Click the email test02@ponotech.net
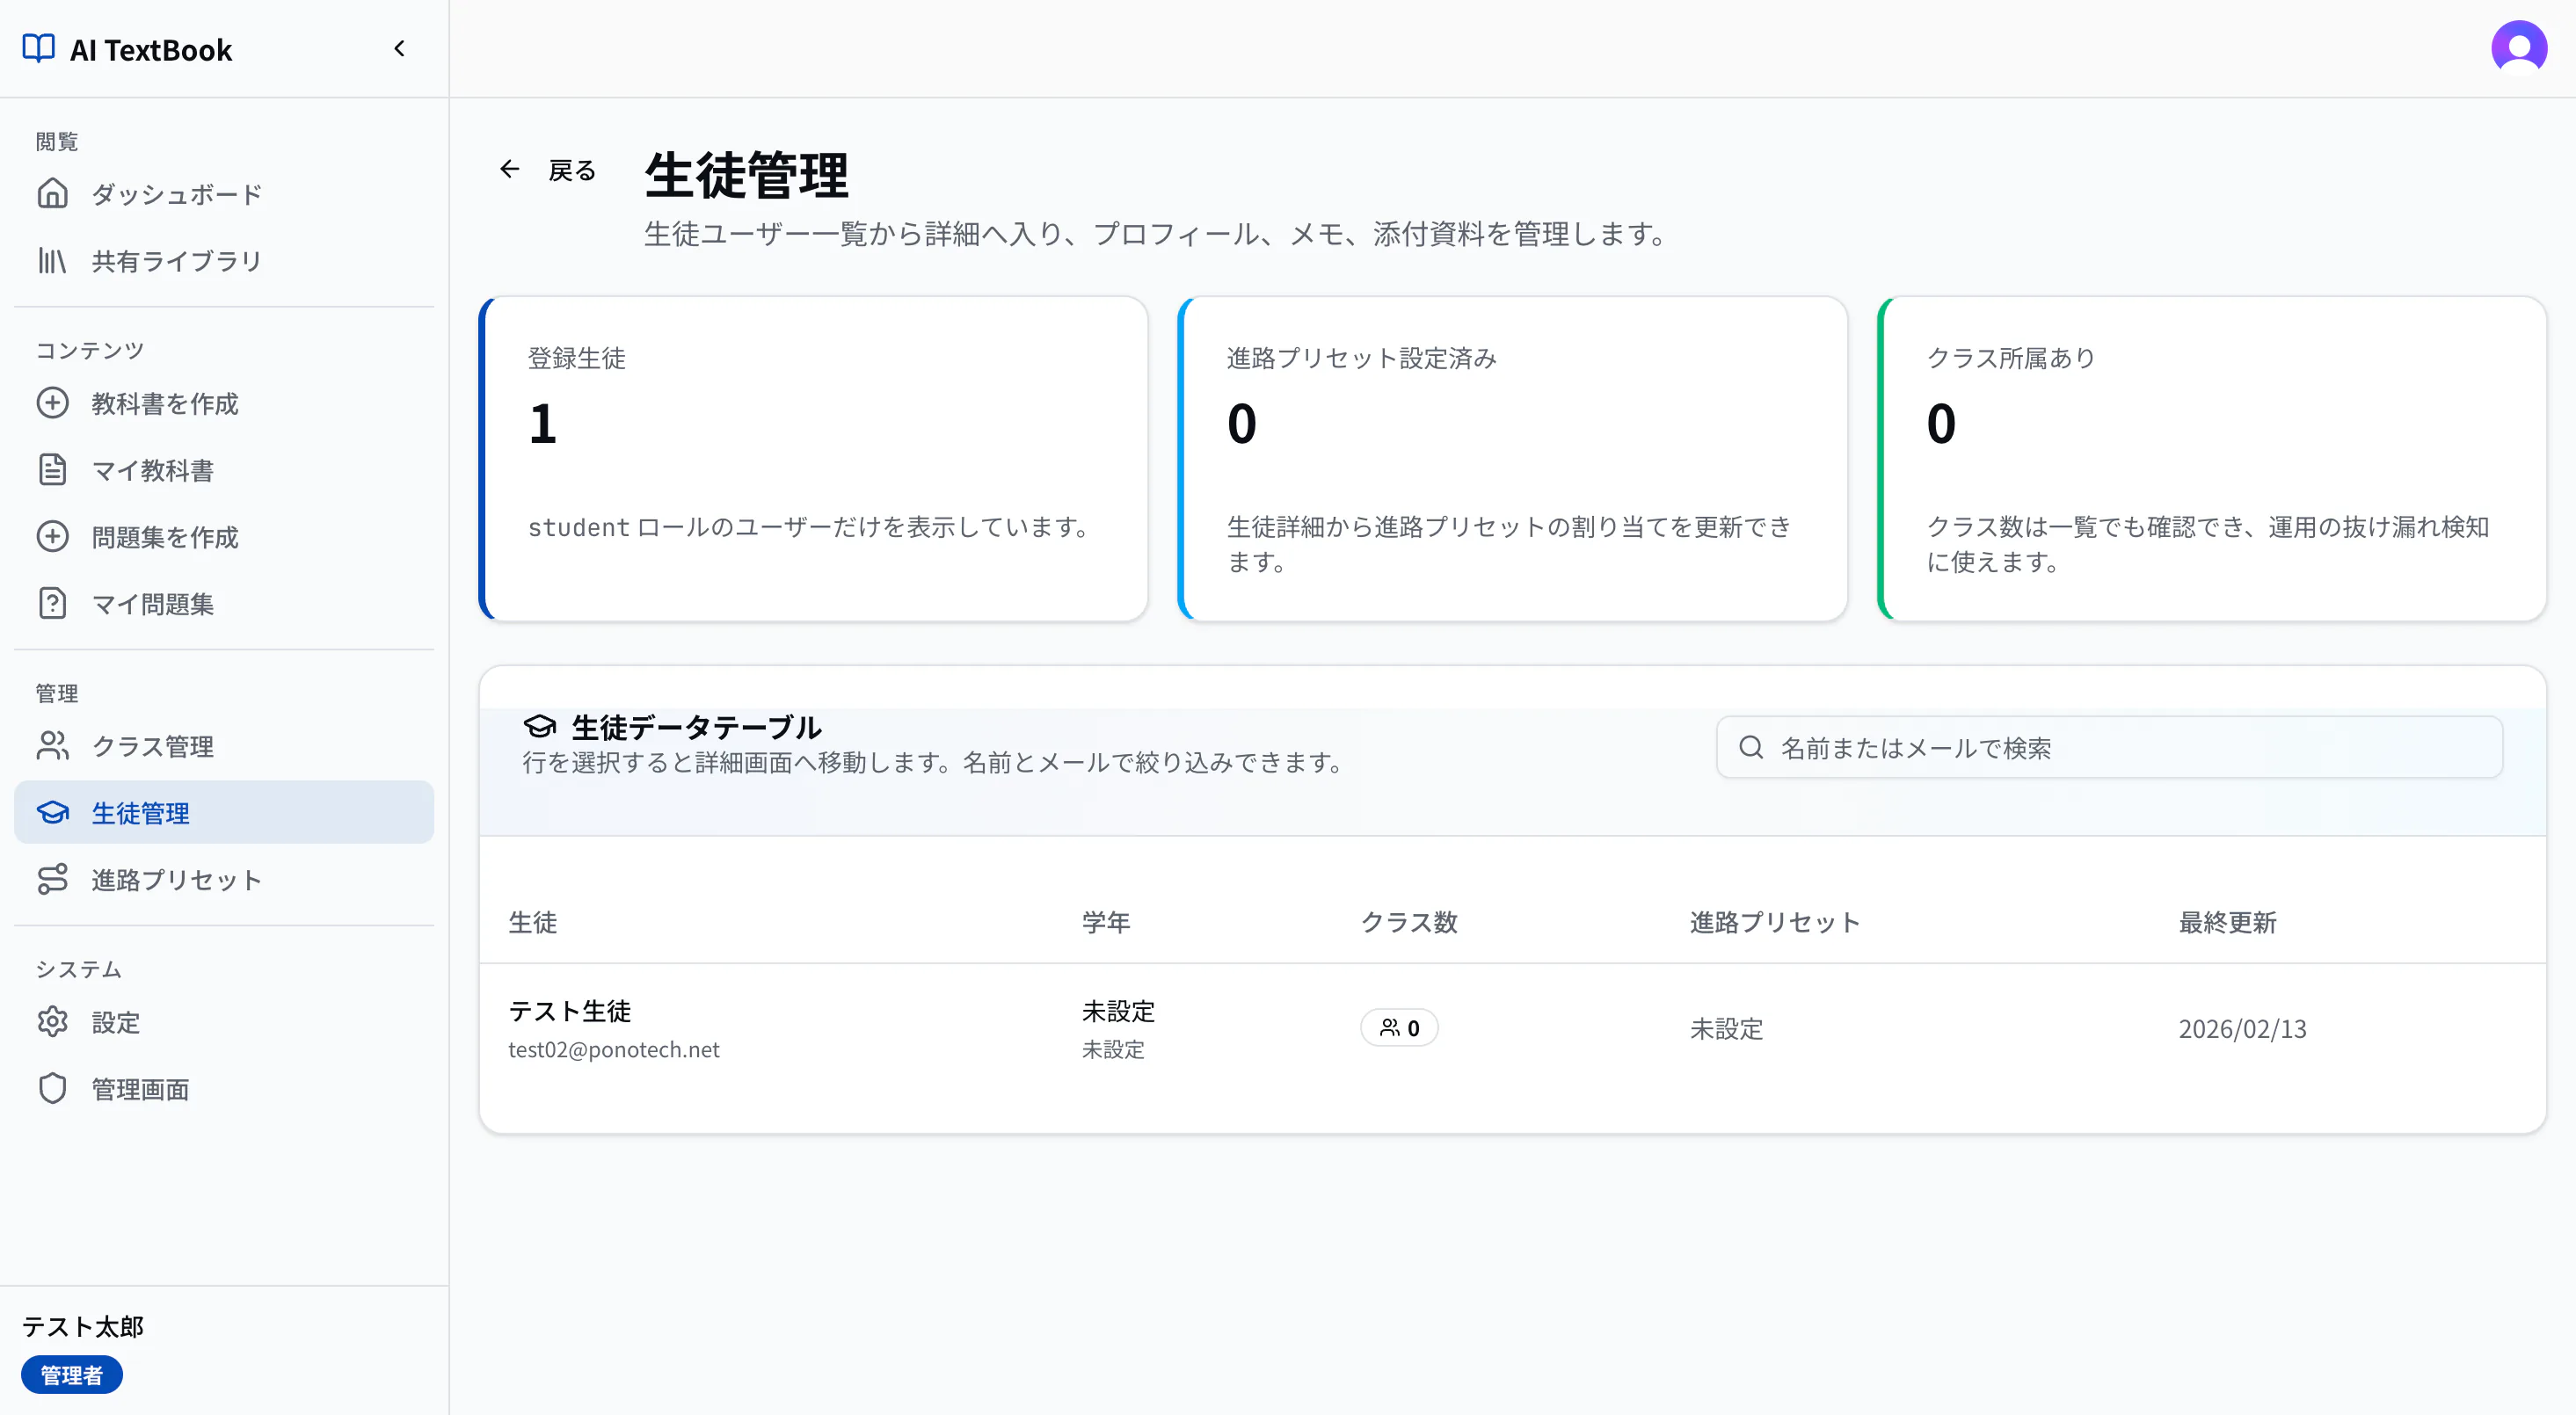Screen dimensions: 2576x1415 click(614, 1050)
